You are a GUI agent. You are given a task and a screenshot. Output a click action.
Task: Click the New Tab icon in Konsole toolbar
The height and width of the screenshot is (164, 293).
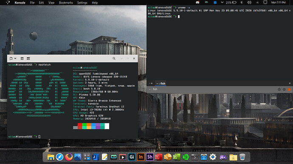[x=11, y=58]
